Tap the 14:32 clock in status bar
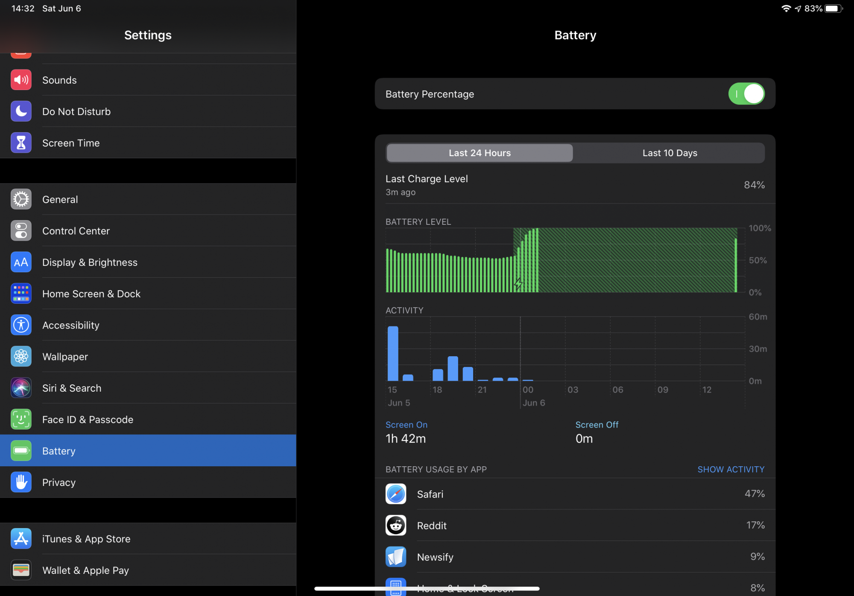Screen dimensions: 854x596 [23, 9]
